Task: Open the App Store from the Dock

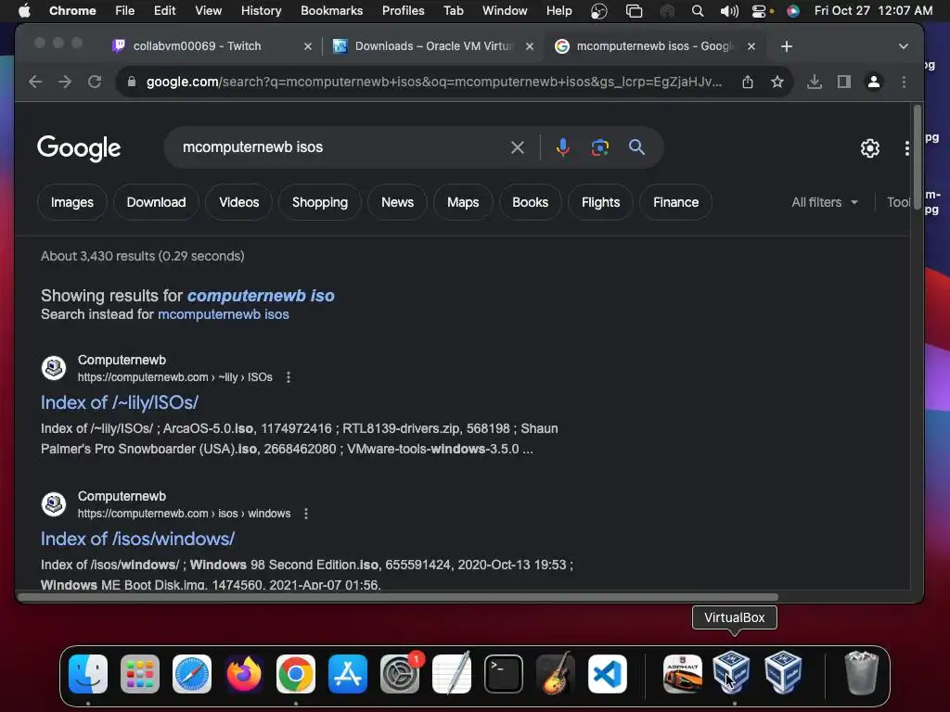Action: [x=348, y=674]
